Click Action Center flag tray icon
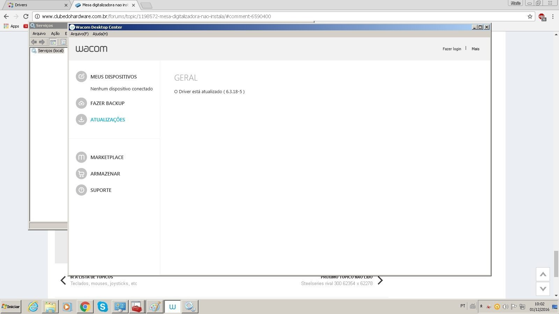This screenshot has height=314, width=559. point(514,307)
